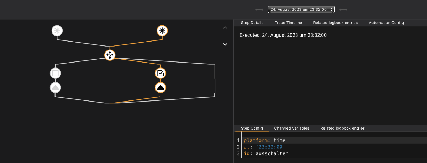Open the trace date dropdown 24. August 2023
Image resolution: width=427 pixels, height=163 pixels.
tap(301, 10)
